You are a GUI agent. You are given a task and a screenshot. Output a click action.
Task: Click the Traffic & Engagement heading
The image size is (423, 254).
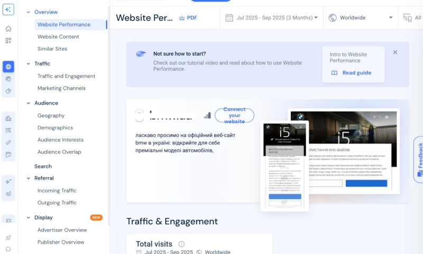coord(172,221)
